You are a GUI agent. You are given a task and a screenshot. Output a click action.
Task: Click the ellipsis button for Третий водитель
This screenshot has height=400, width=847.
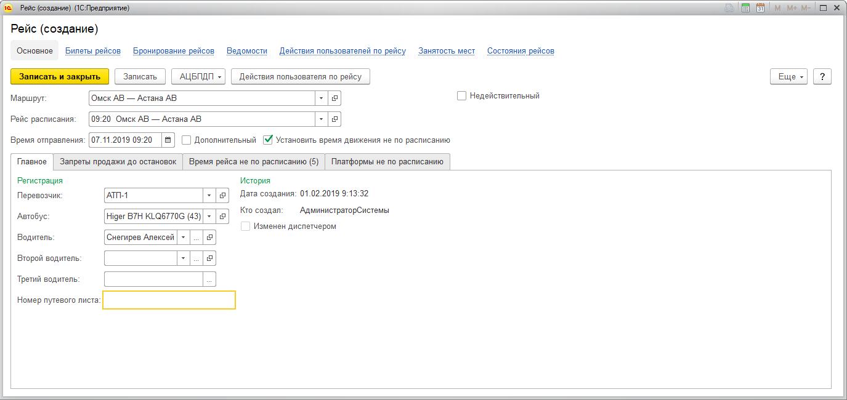(x=209, y=279)
